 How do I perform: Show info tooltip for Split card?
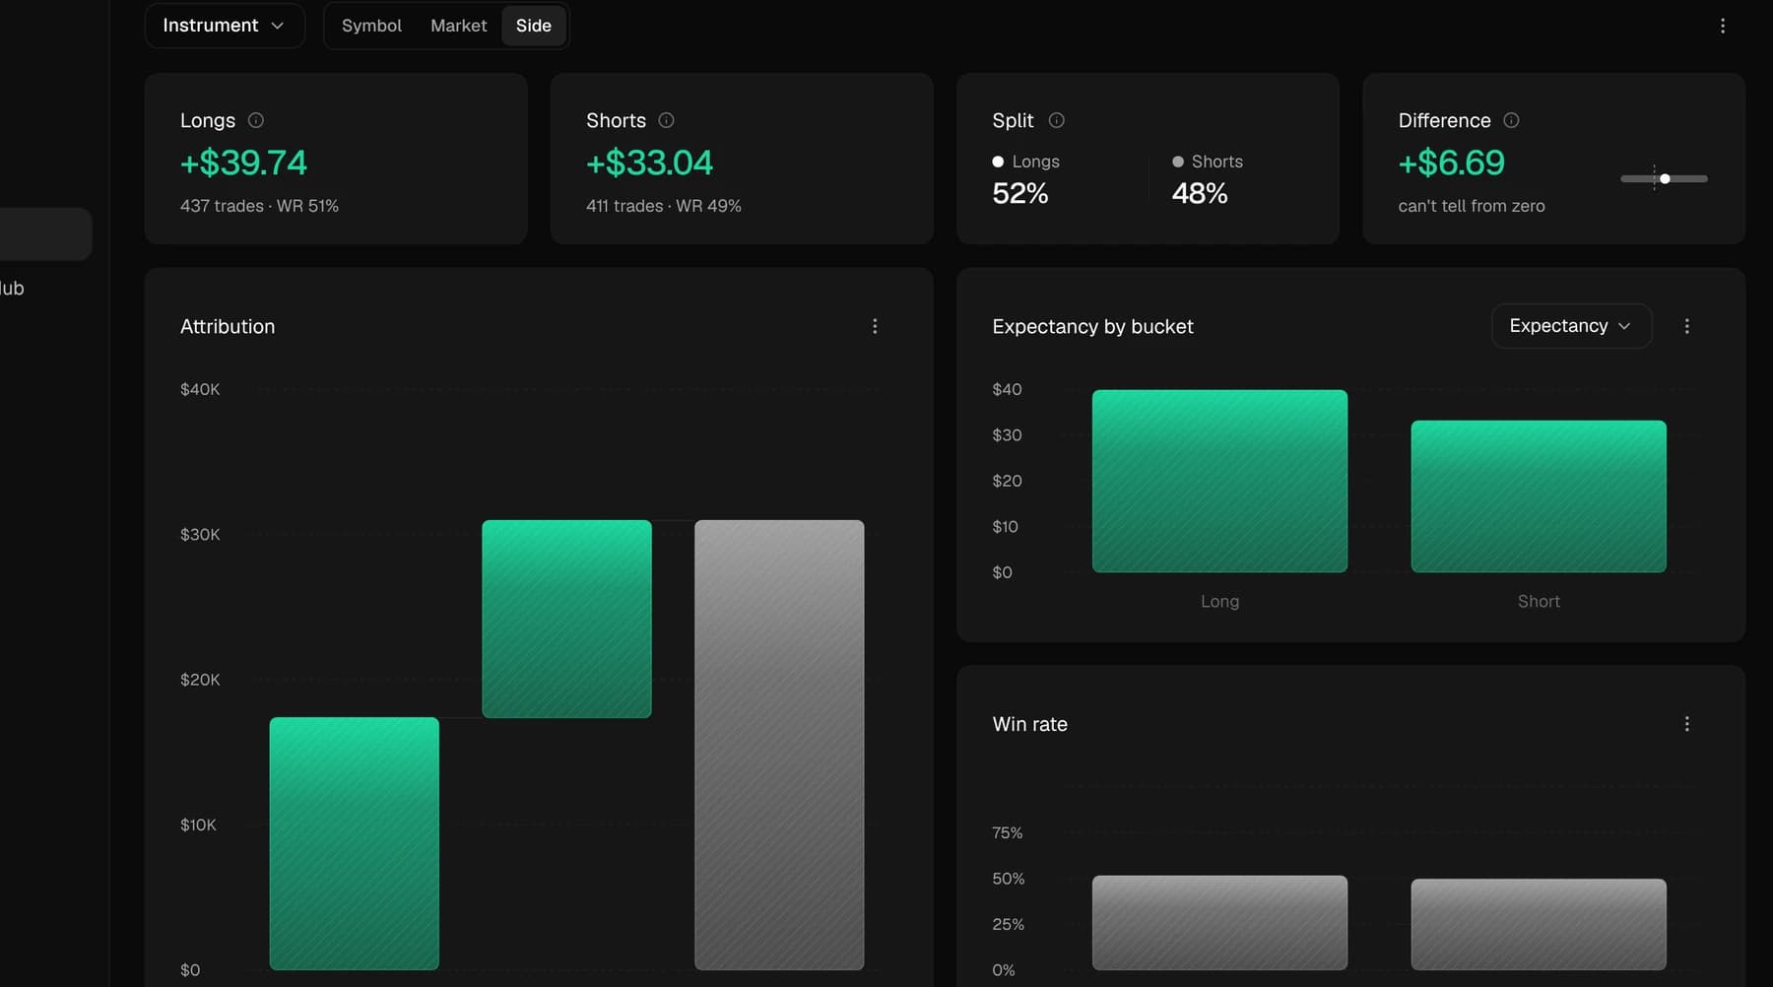click(x=1056, y=120)
